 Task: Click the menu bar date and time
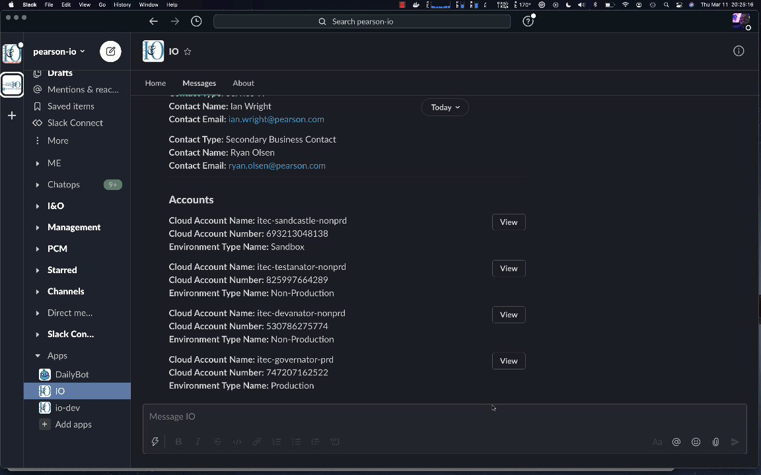pos(727,5)
